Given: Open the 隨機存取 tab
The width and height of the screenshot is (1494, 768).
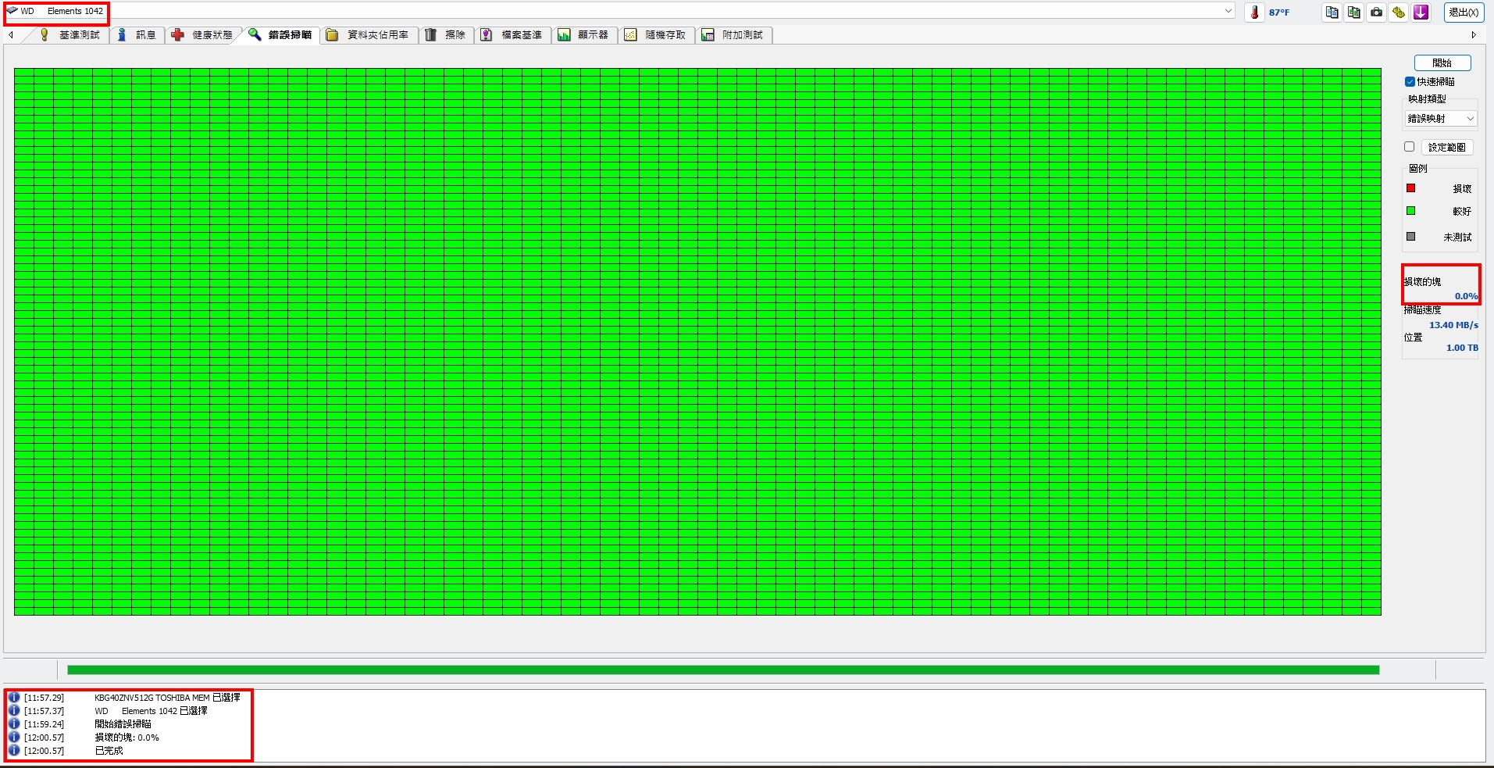Looking at the screenshot, I should click(x=656, y=34).
